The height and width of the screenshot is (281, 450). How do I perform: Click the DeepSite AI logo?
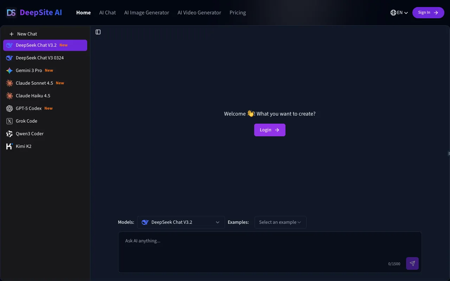click(x=33, y=12)
